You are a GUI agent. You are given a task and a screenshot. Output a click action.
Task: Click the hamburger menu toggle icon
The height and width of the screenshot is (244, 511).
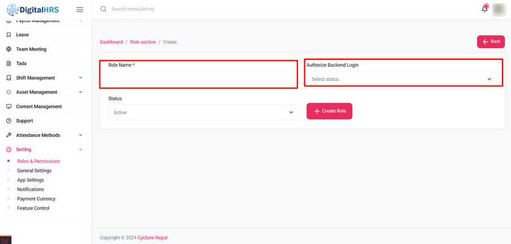point(80,10)
